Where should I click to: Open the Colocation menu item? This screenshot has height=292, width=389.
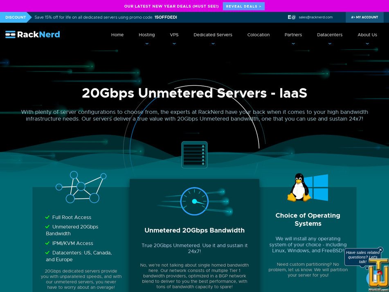(259, 35)
